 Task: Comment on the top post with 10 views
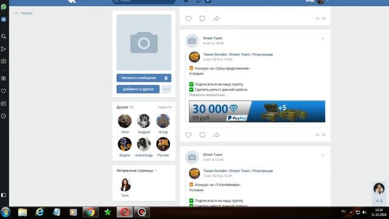point(202,18)
